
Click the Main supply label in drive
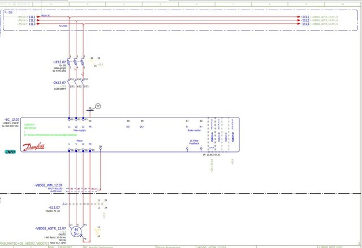pyautogui.click(x=80, y=129)
